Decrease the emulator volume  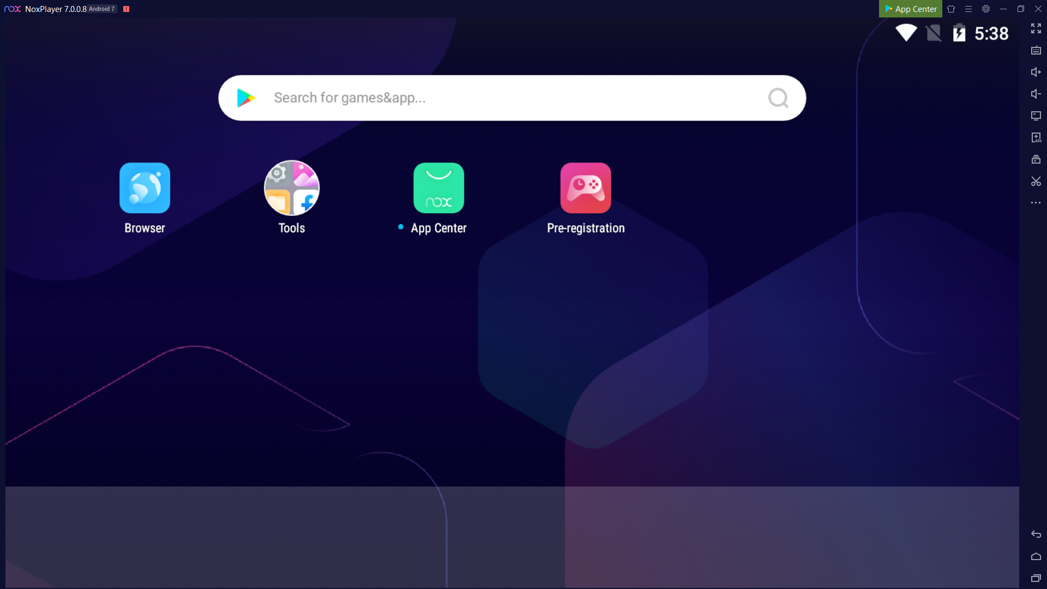pos(1036,94)
